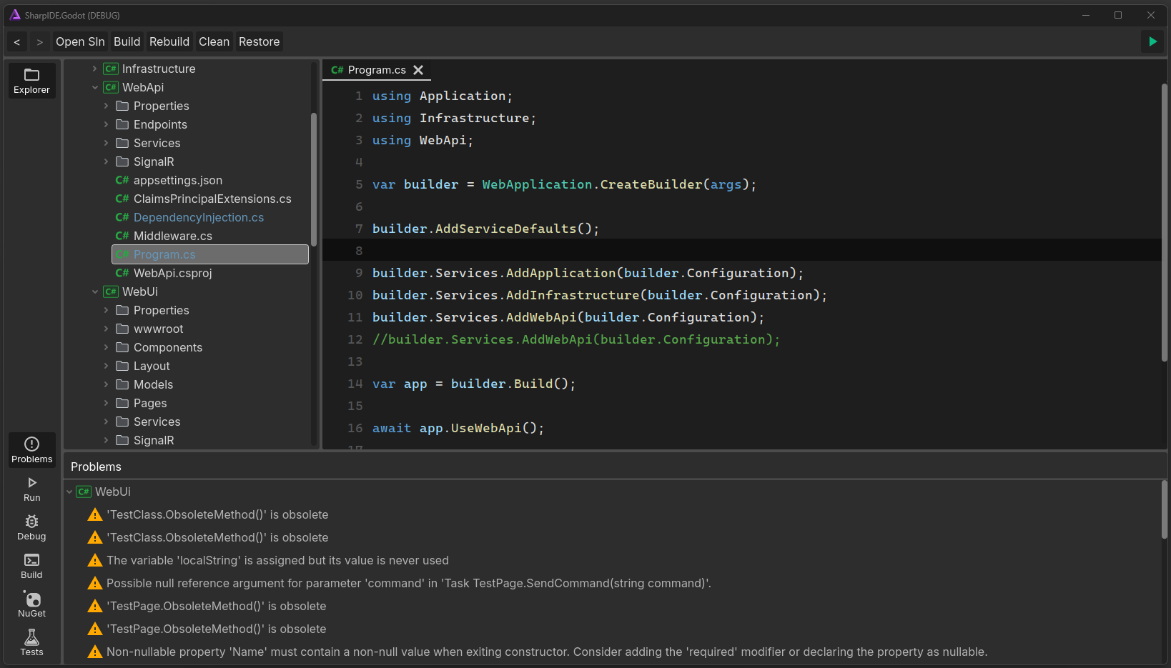Image resolution: width=1171 pixels, height=668 pixels.
Task: Open the NuGet package manager panel
Action: point(31,605)
